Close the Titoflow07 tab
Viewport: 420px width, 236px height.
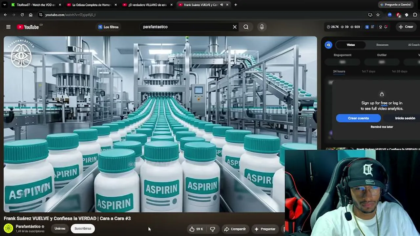click(x=60, y=5)
